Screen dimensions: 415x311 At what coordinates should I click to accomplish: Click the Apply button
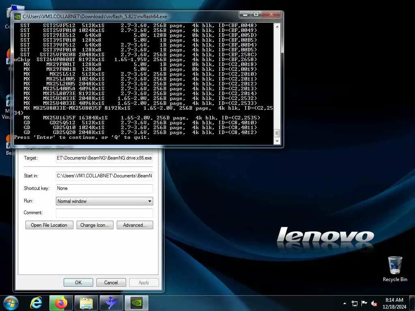(x=144, y=282)
